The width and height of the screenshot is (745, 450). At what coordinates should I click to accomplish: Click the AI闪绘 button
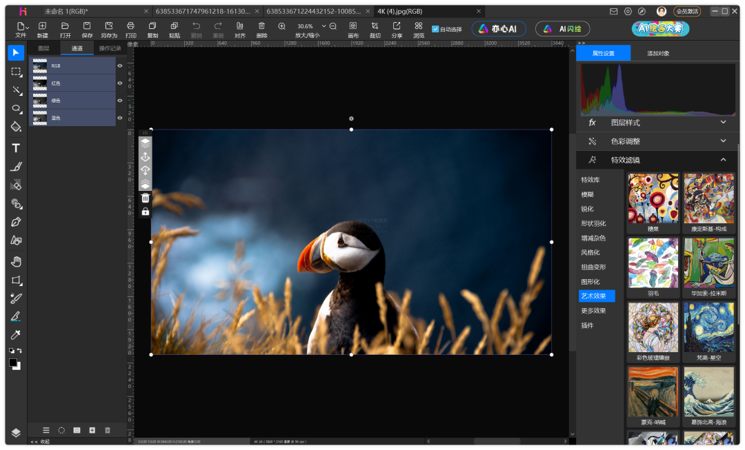pos(562,29)
